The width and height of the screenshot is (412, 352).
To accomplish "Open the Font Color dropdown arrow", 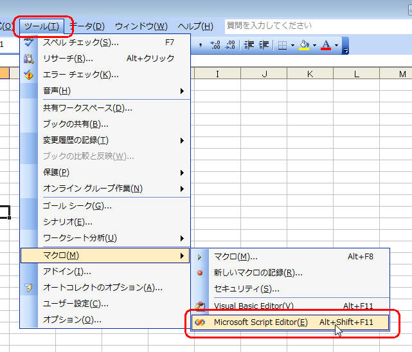I will click(336, 45).
